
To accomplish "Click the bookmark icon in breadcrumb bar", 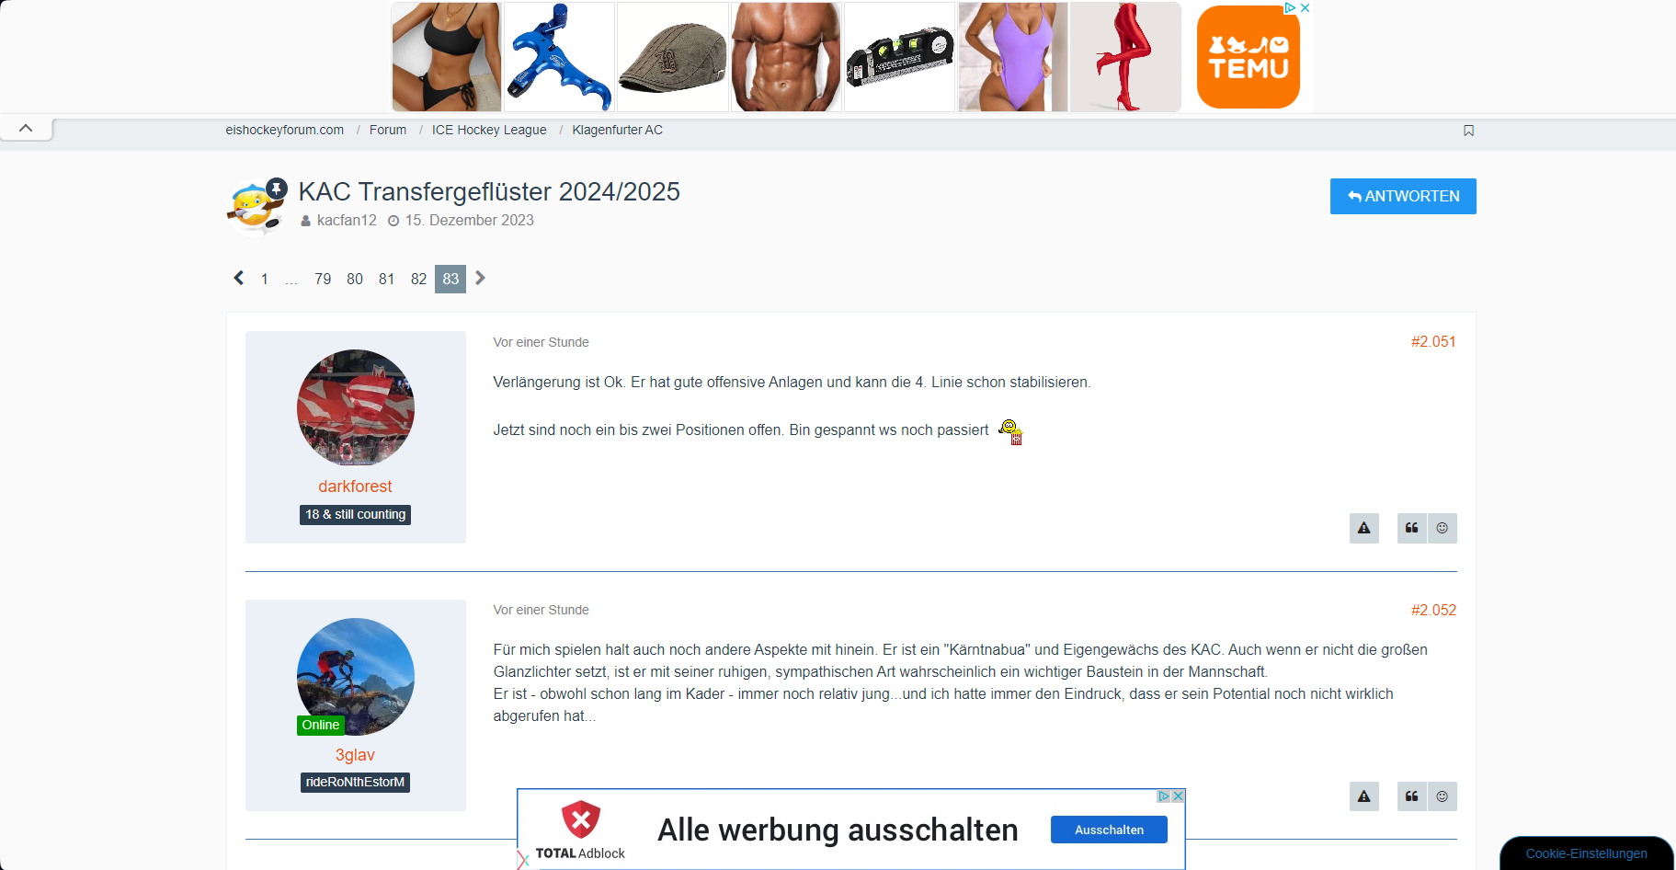I will [x=1468, y=131].
